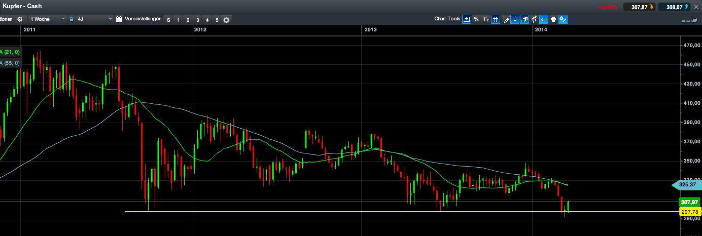Toggle percent scale icon
The width and height of the screenshot is (702, 236).
pyautogui.click(x=476, y=19)
